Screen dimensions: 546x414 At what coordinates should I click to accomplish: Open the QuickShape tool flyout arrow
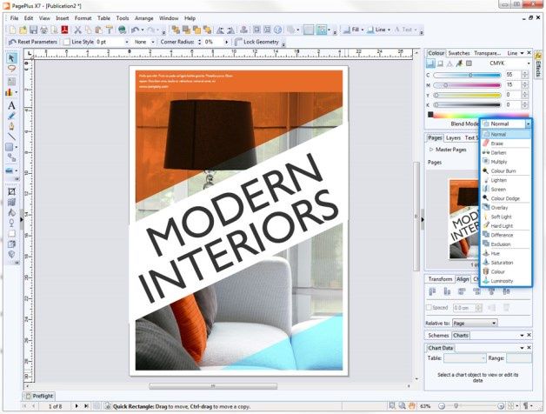click(x=16, y=147)
